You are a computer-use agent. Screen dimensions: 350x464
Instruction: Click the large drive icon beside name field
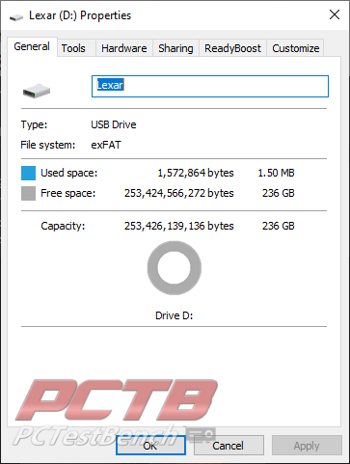(x=37, y=91)
